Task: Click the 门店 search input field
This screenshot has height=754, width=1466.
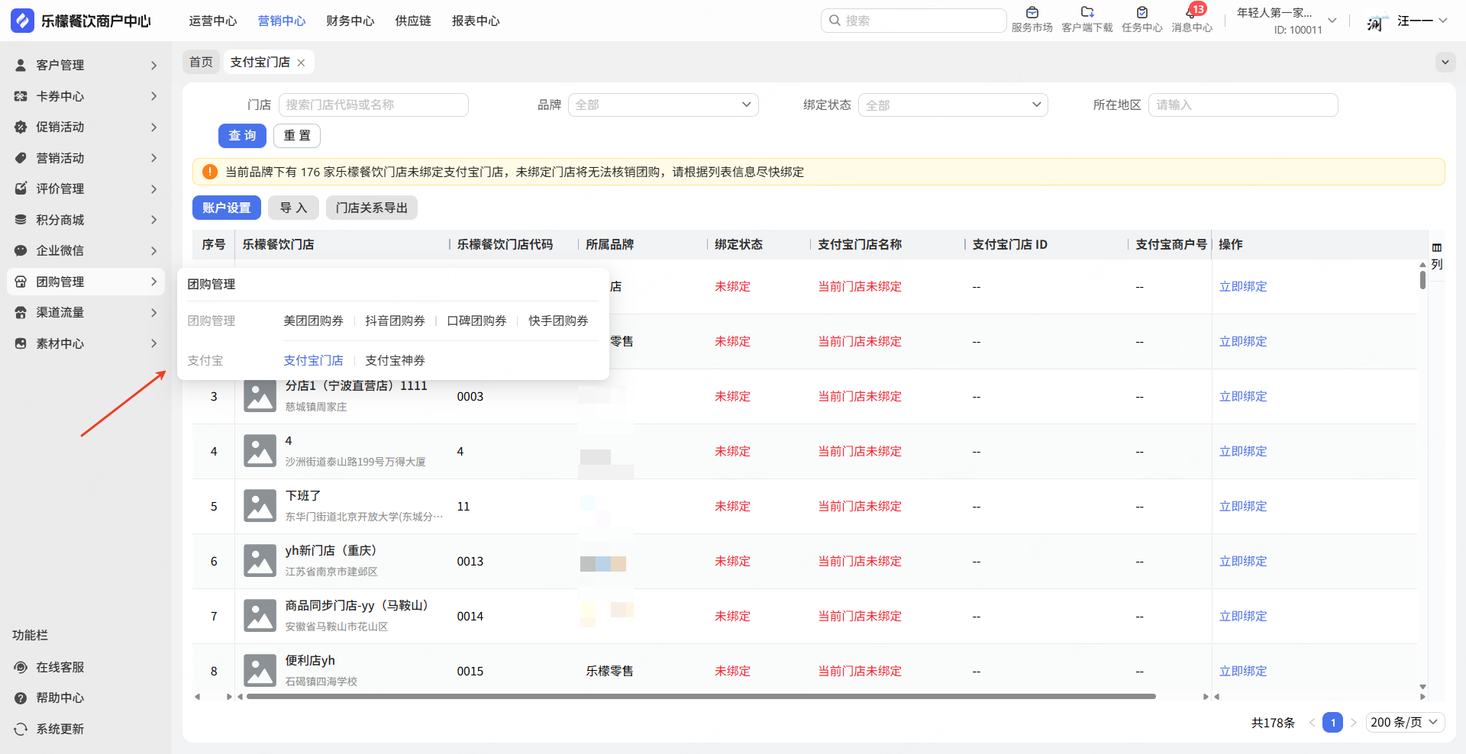Action: point(373,105)
